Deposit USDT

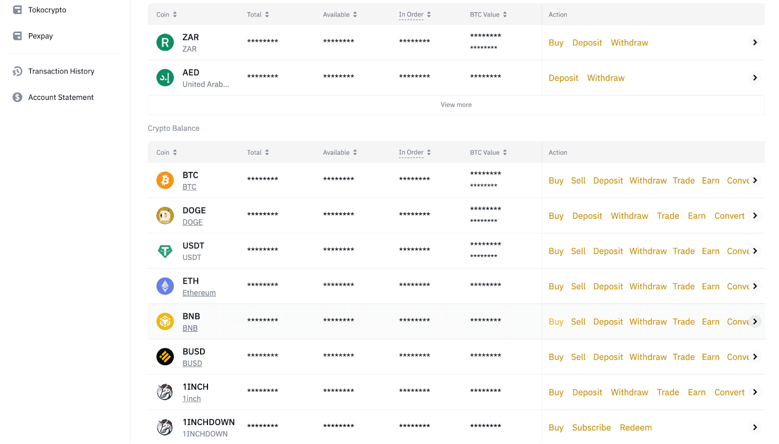coord(608,251)
